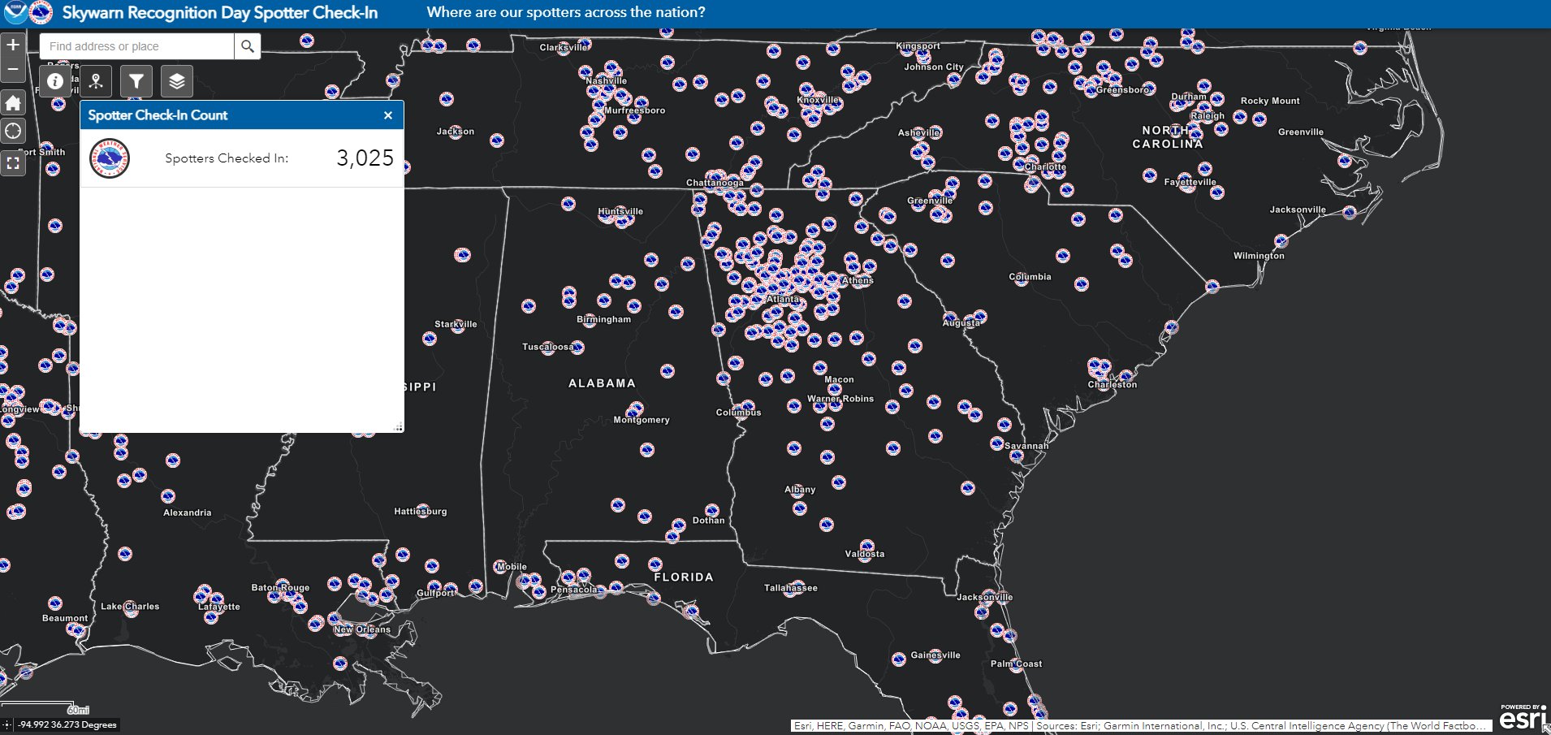Click the Spotter Check-In Count panel title
Image resolution: width=1551 pixels, height=735 pixels.
(158, 115)
